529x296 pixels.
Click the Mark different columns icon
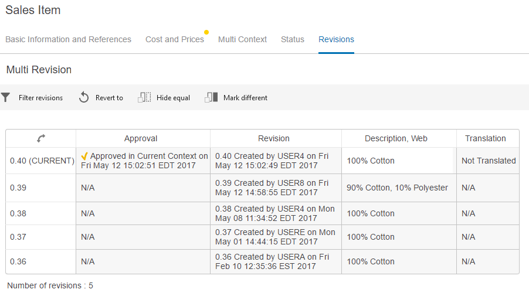(x=211, y=97)
